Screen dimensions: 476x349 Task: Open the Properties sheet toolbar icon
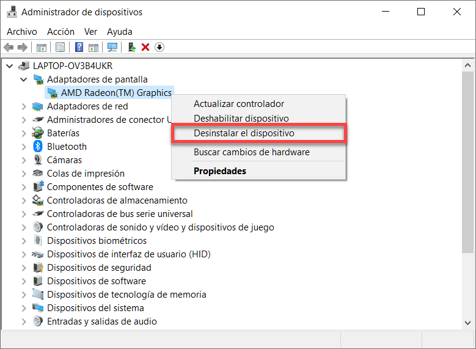(60, 48)
